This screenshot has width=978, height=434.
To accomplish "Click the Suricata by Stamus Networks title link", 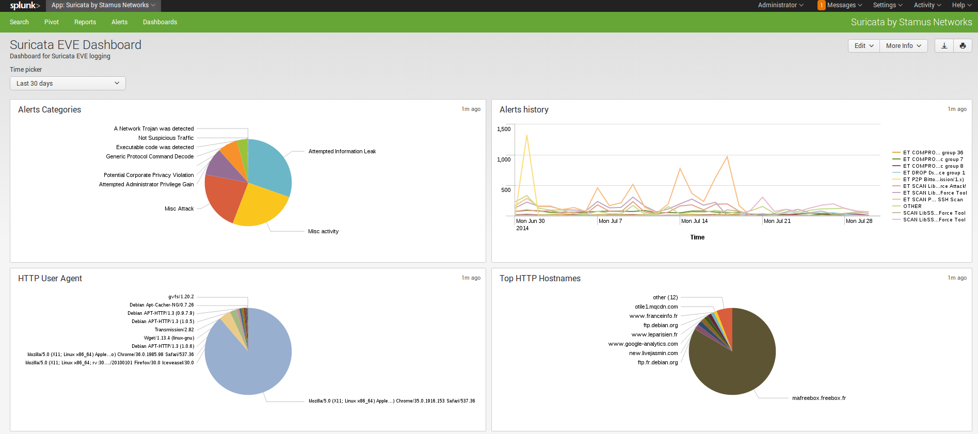I will coord(911,22).
